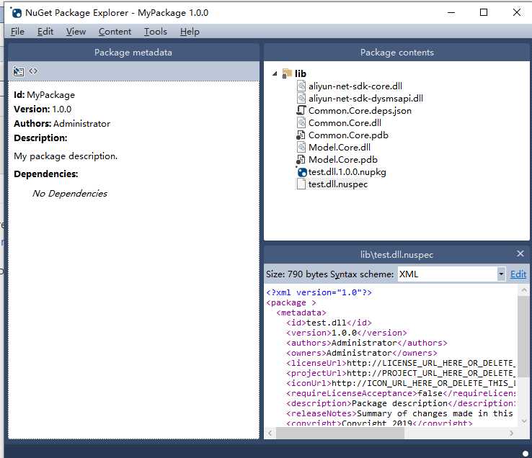Open the Syntax scheme XML dropdown

(501, 274)
